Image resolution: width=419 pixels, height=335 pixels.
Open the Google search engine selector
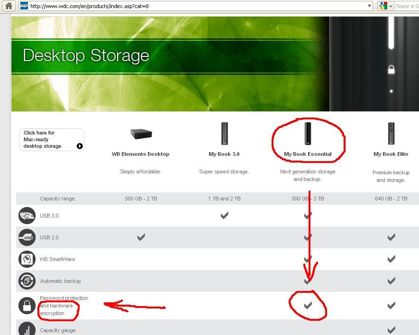tap(386, 6)
